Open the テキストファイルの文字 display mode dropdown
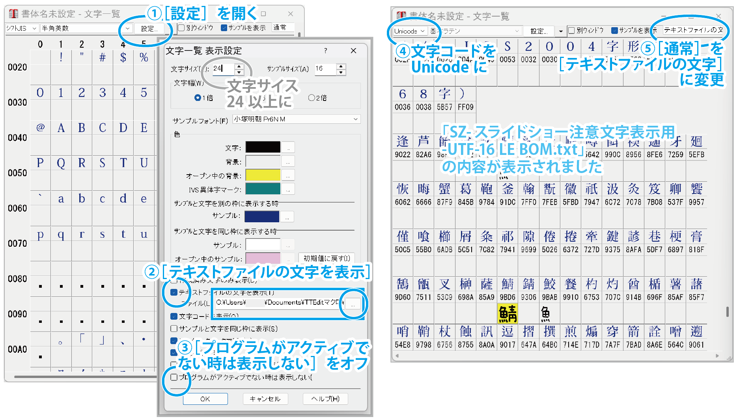Screen dimensions: 739x419 [x=693, y=30]
